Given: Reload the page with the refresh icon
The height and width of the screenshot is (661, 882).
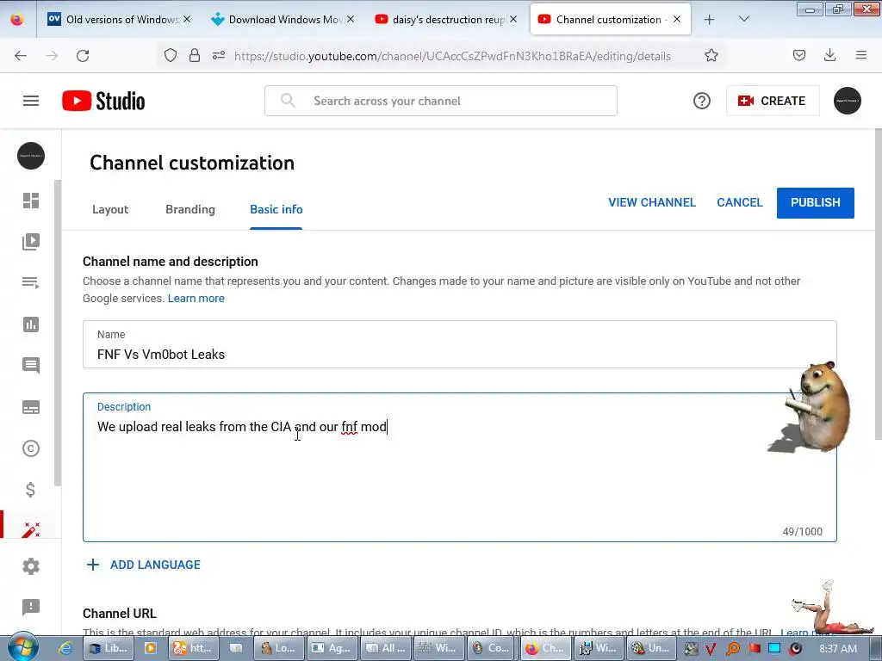Looking at the screenshot, I should click(83, 56).
